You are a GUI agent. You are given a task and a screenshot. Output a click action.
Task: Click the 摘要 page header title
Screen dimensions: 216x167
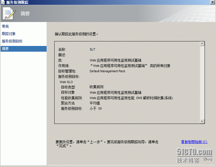[25, 13]
